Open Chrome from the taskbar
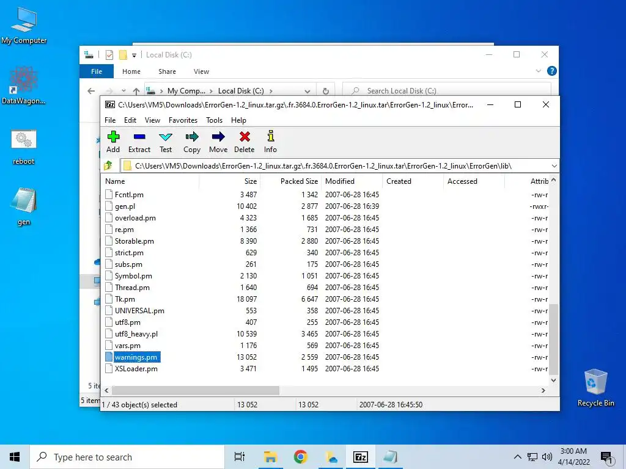The width and height of the screenshot is (626, 469). click(300, 457)
